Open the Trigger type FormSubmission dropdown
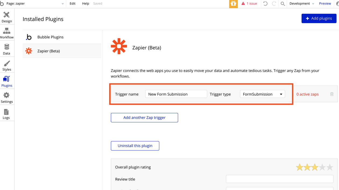This screenshot has width=339, height=190. click(262, 94)
